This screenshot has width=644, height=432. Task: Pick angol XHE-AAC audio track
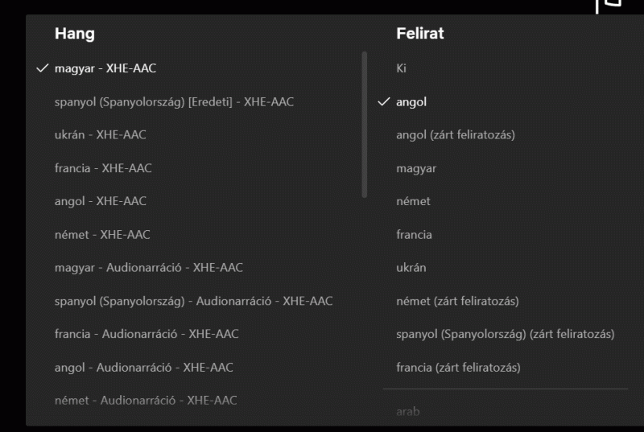point(101,201)
